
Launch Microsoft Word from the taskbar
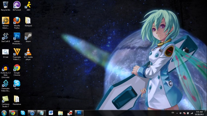point(51,113)
